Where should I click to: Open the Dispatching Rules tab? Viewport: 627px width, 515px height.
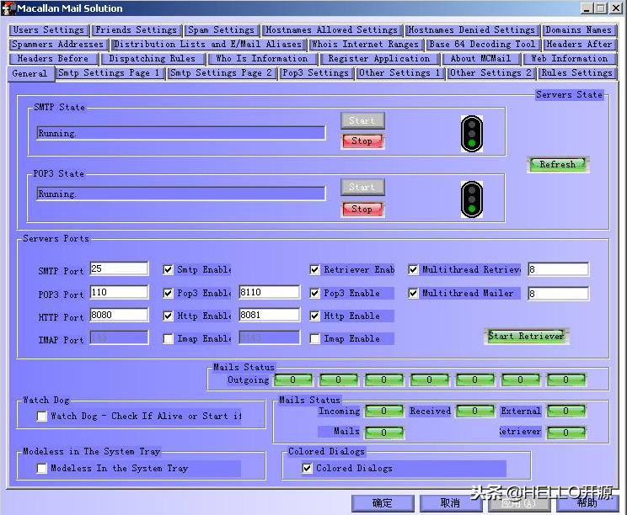(153, 59)
